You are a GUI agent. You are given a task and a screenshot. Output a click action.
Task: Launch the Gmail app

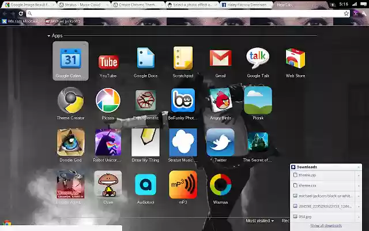pyautogui.click(x=220, y=58)
